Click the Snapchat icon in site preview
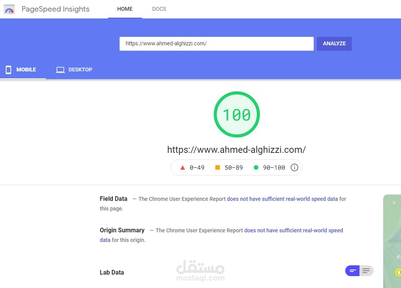Image resolution: width=401 pixels, height=288 pixels. pos(398,272)
